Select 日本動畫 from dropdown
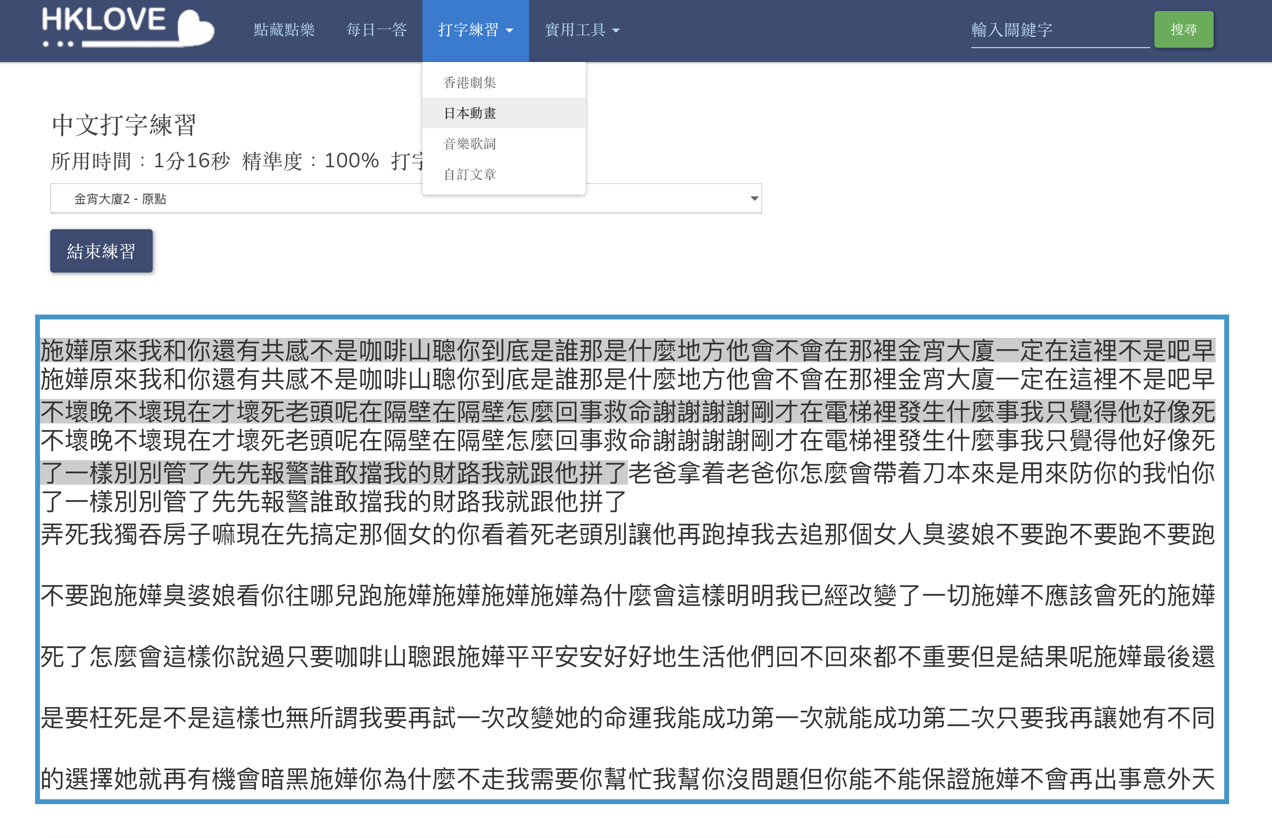 [469, 113]
